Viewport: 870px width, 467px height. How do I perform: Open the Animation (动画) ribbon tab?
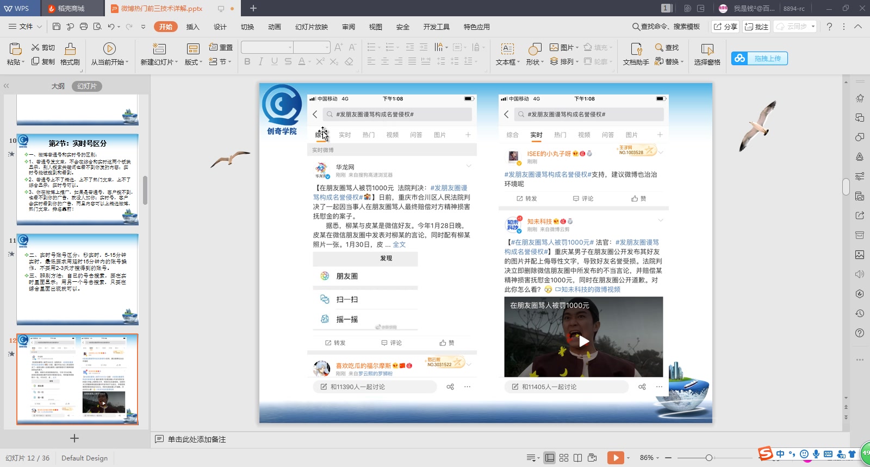(275, 27)
